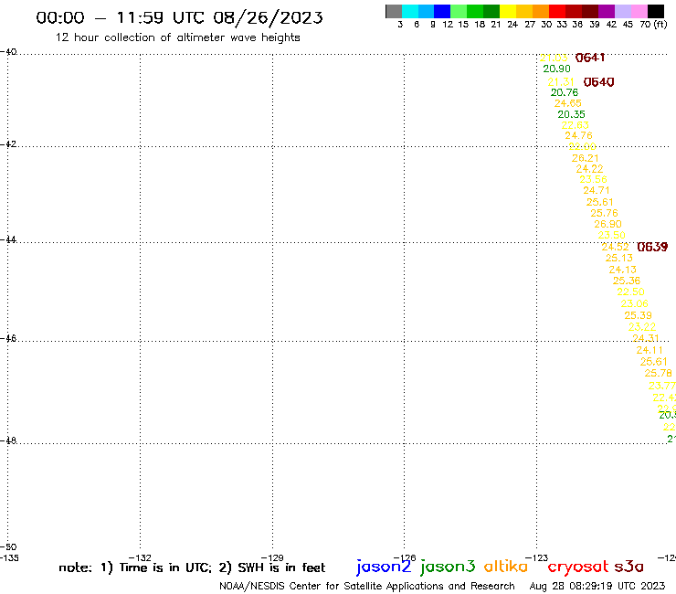
Task: Click the -46 latitude axis label
Action: point(8,338)
